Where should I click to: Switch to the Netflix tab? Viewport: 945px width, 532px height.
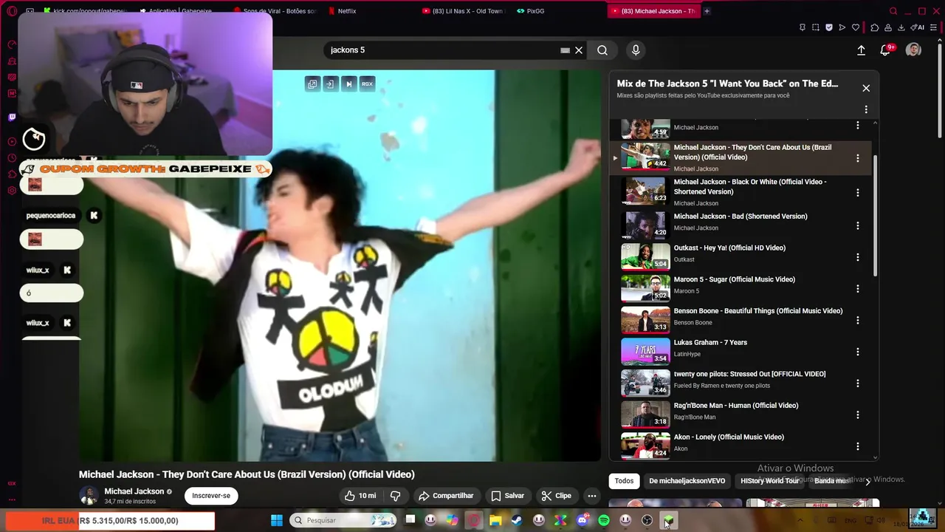coord(346,11)
